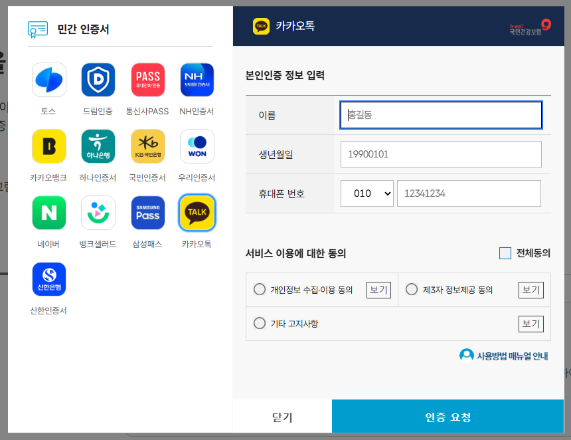The width and height of the screenshot is (571, 440).
Task: Pick the 우리인증서 WON icon
Action: 197,146
